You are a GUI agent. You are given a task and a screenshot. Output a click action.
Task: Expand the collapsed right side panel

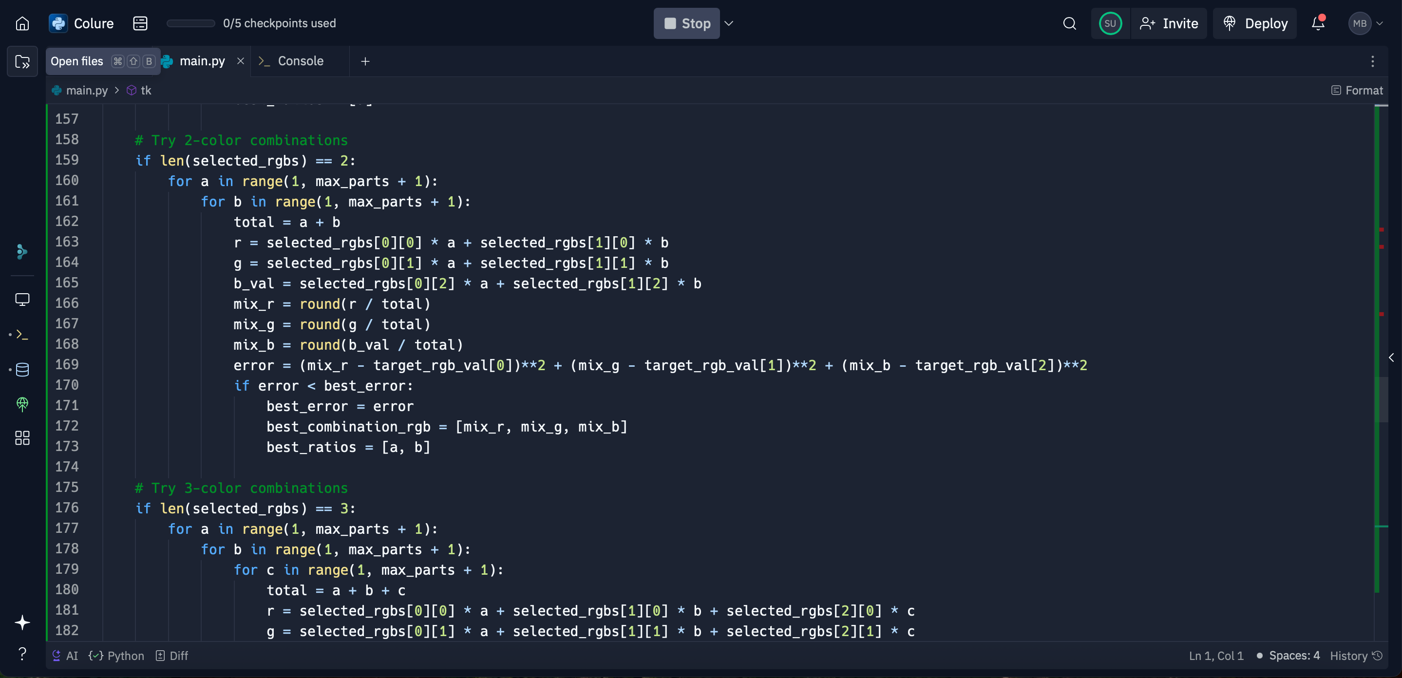pos(1391,358)
